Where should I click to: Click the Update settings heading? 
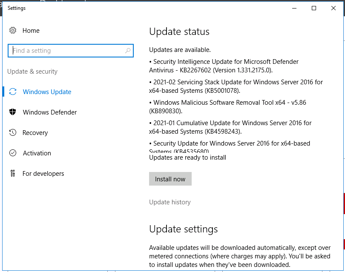click(x=184, y=229)
